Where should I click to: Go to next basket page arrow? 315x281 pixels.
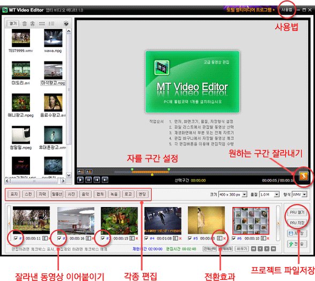coord(267,249)
